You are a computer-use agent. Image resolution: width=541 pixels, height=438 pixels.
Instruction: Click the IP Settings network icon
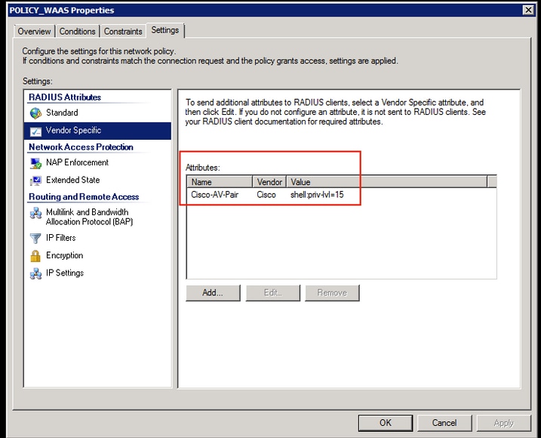(x=35, y=273)
